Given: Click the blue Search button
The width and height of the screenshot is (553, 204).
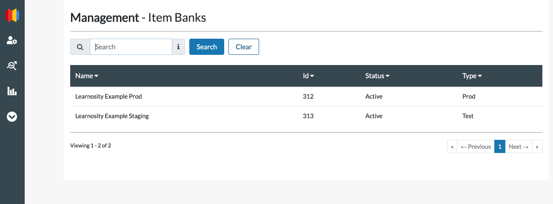Looking at the screenshot, I should point(207,47).
